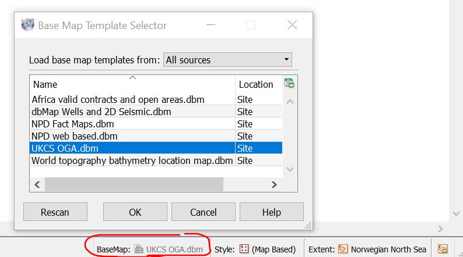Viewport: 463px width, 257px height.
Task: Close the Base Map Template Selector dialog
Action: (292, 25)
